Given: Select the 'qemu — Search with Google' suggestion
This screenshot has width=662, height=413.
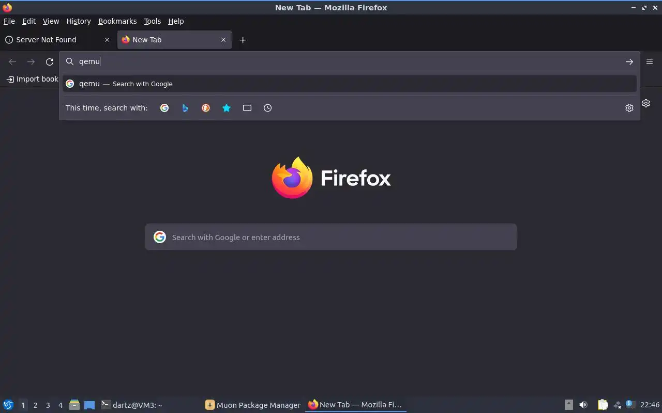Looking at the screenshot, I should click(x=350, y=84).
